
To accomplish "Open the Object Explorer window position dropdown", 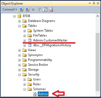I will pyautogui.click(x=90, y=3).
